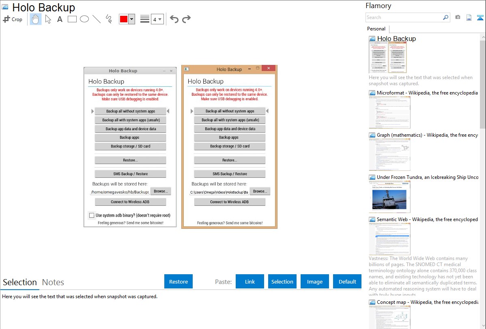Screen dimensions: 486x329
Task: Switch to the Notes tab
Action: pos(53,282)
